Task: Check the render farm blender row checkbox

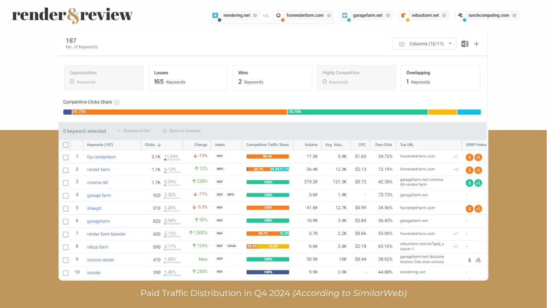Action: tap(66, 234)
